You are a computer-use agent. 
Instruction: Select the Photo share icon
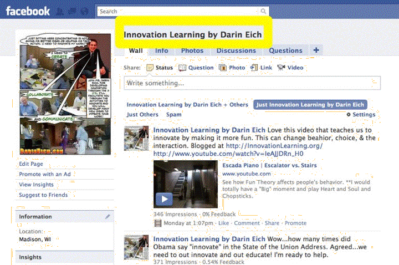click(x=223, y=68)
